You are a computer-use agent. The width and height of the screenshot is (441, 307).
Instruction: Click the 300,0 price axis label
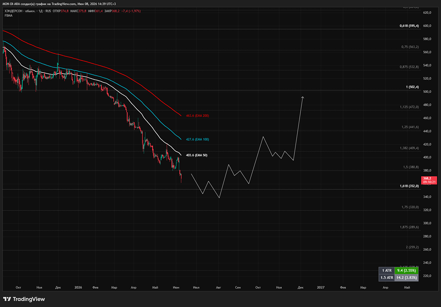click(427, 223)
